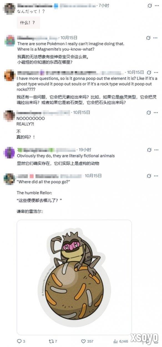Click the retweet icon showing 7

[x=51, y=341]
